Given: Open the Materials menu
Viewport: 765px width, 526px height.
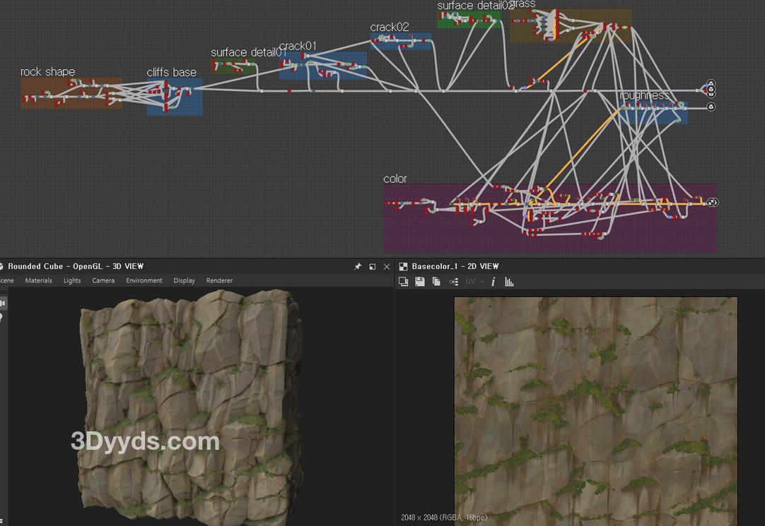Looking at the screenshot, I should [39, 281].
